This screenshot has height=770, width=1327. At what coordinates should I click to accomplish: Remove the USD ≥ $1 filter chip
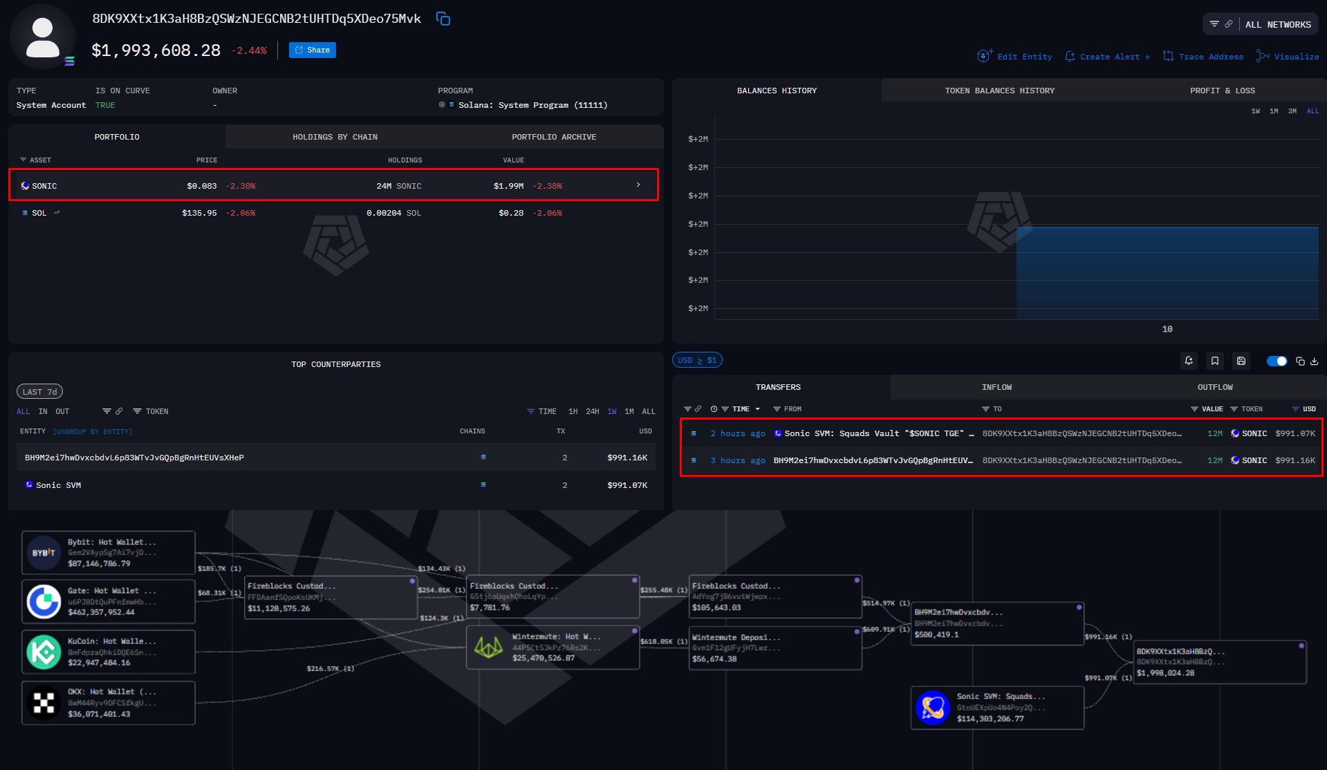(x=697, y=360)
